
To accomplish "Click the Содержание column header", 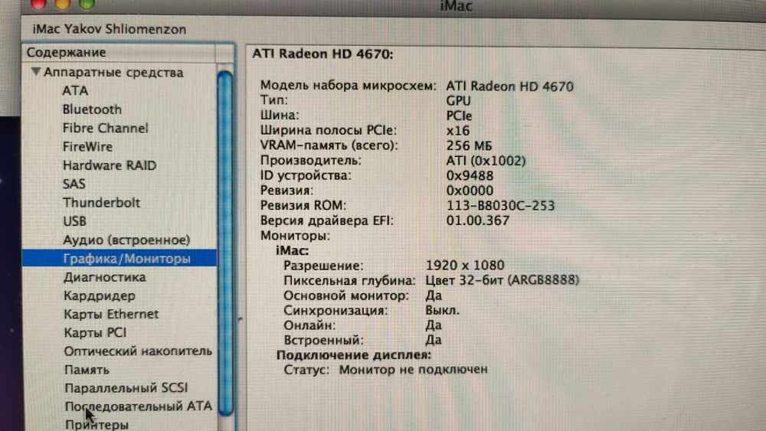I will (118, 52).
